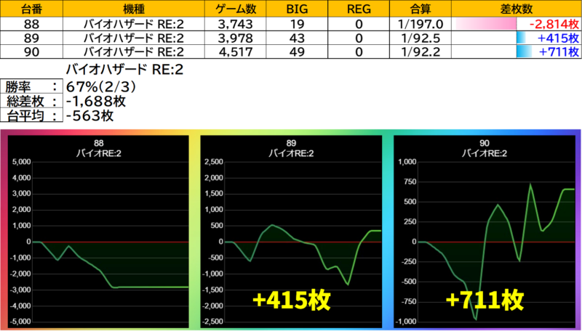Click the yellow +415枚 graph overlay
This screenshot has width=582, height=331.
292,300
